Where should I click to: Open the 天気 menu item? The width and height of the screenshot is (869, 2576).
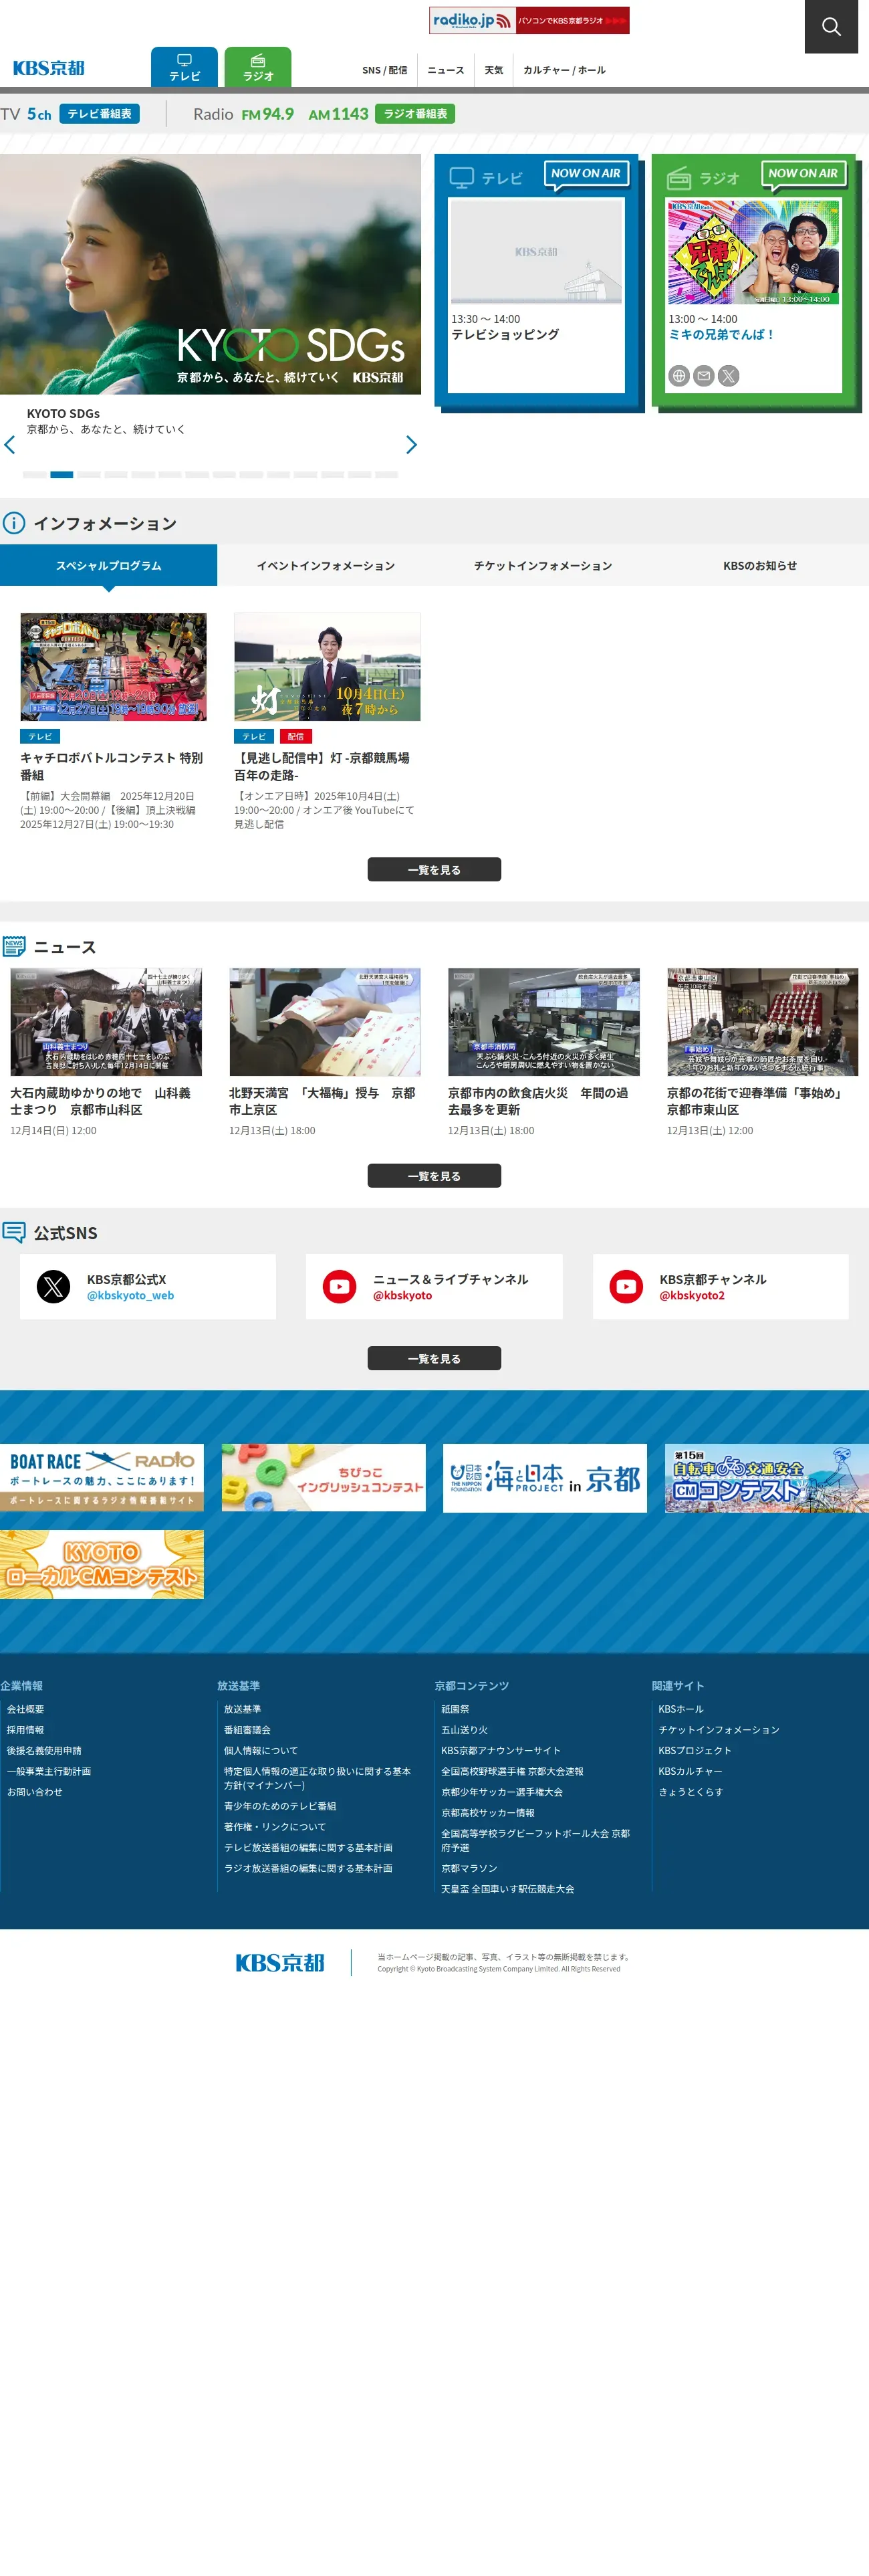pyautogui.click(x=494, y=70)
